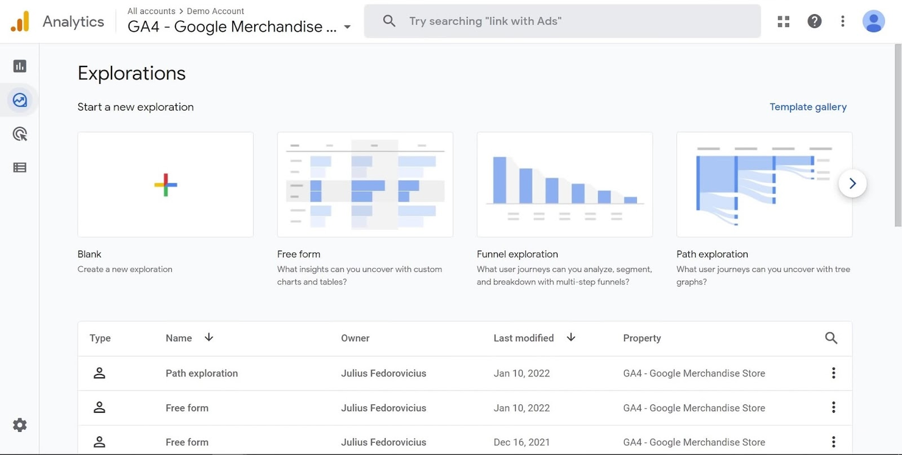Click the Path exploration card title text
The image size is (902, 455).
point(712,254)
